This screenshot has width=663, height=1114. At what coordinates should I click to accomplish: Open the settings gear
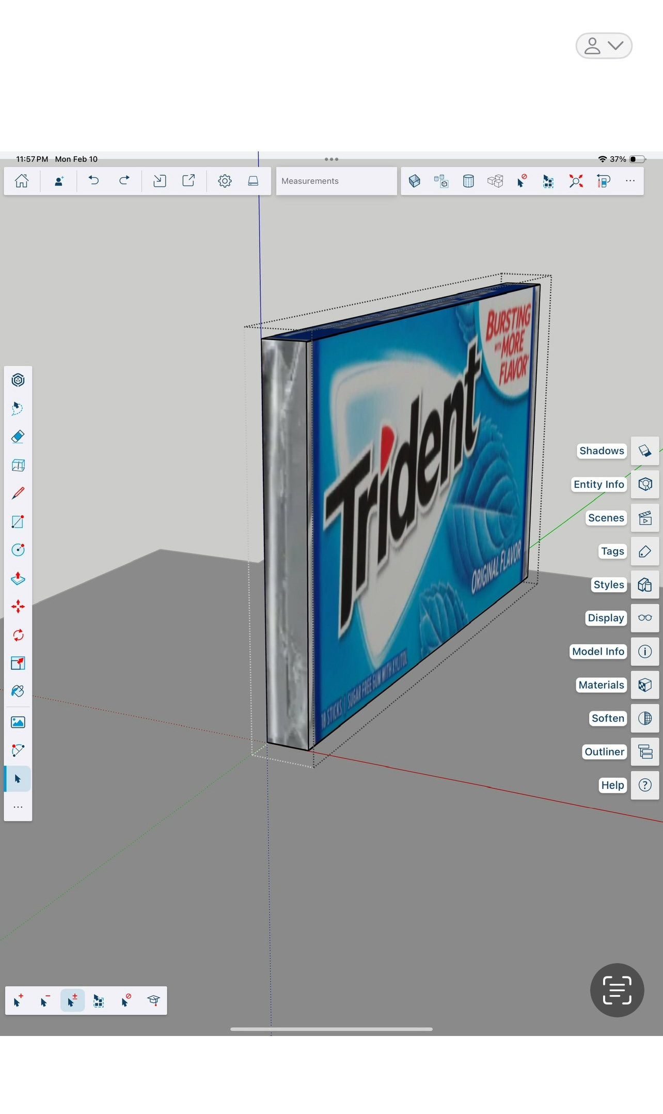(225, 181)
